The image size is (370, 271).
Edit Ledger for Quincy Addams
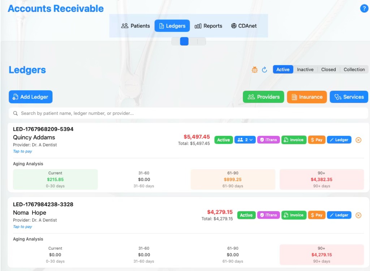tap(339, 140)
